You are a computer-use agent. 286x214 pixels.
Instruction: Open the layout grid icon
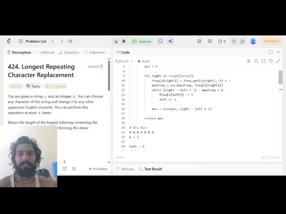(200, 41)
